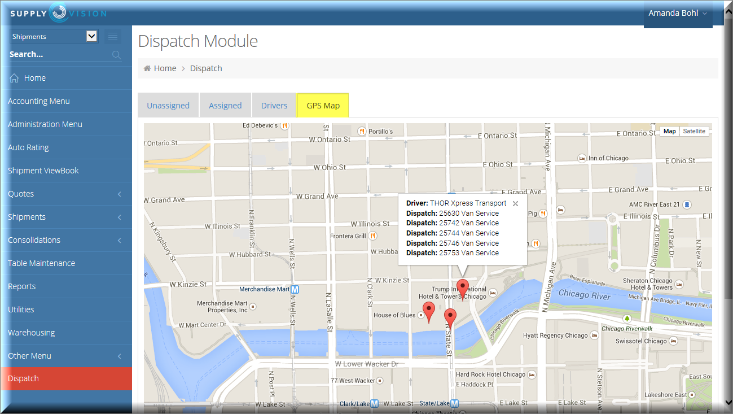The image size is (733, 414).
Task: Click the Dispatch breadcrumb text
Action: click(206, 68)
